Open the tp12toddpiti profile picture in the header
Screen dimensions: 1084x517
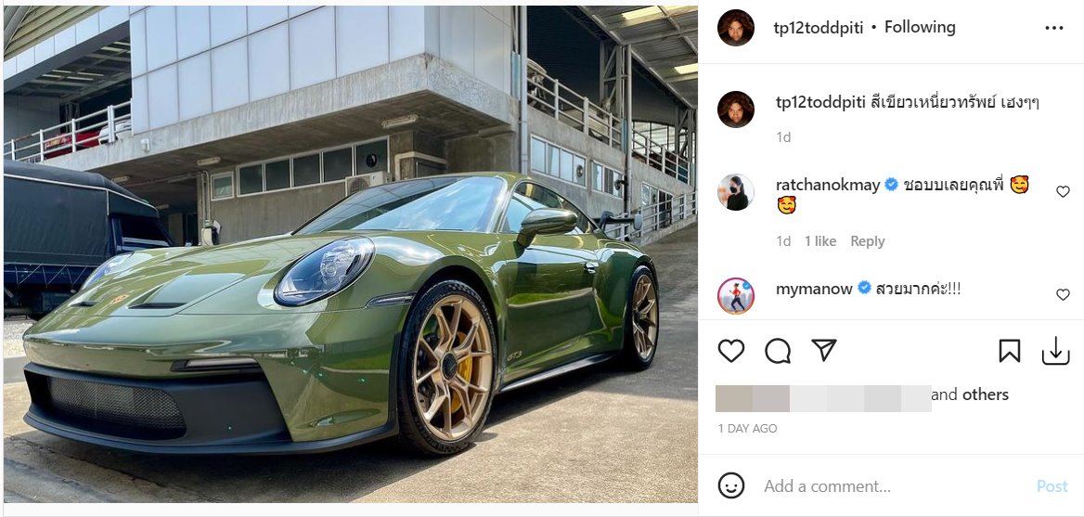point(736,28)
